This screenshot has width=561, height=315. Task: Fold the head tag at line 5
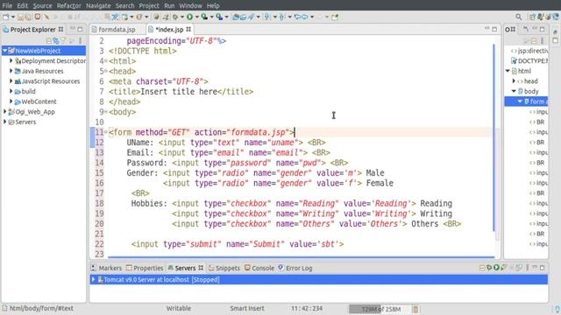point(105,71)
